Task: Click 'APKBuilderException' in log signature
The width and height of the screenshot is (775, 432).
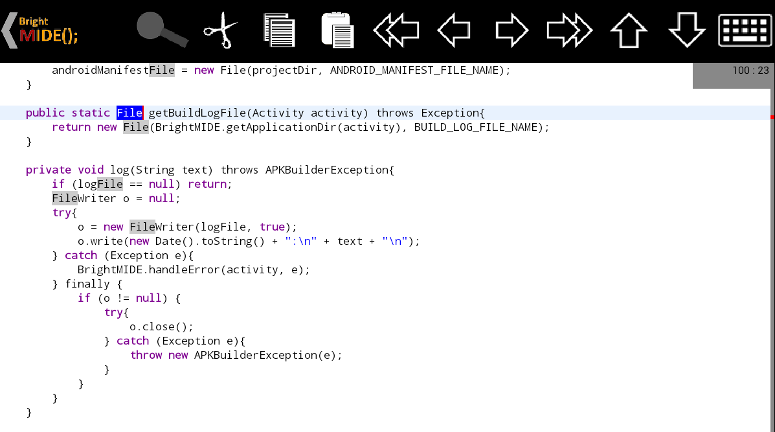Action: (x=327, y=170)
